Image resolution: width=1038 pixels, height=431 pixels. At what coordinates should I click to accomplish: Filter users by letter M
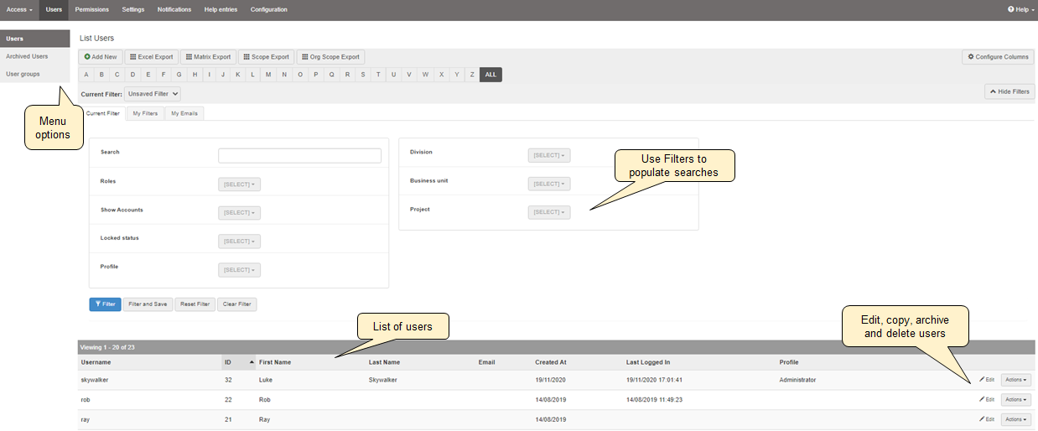(x=268, y=75)
